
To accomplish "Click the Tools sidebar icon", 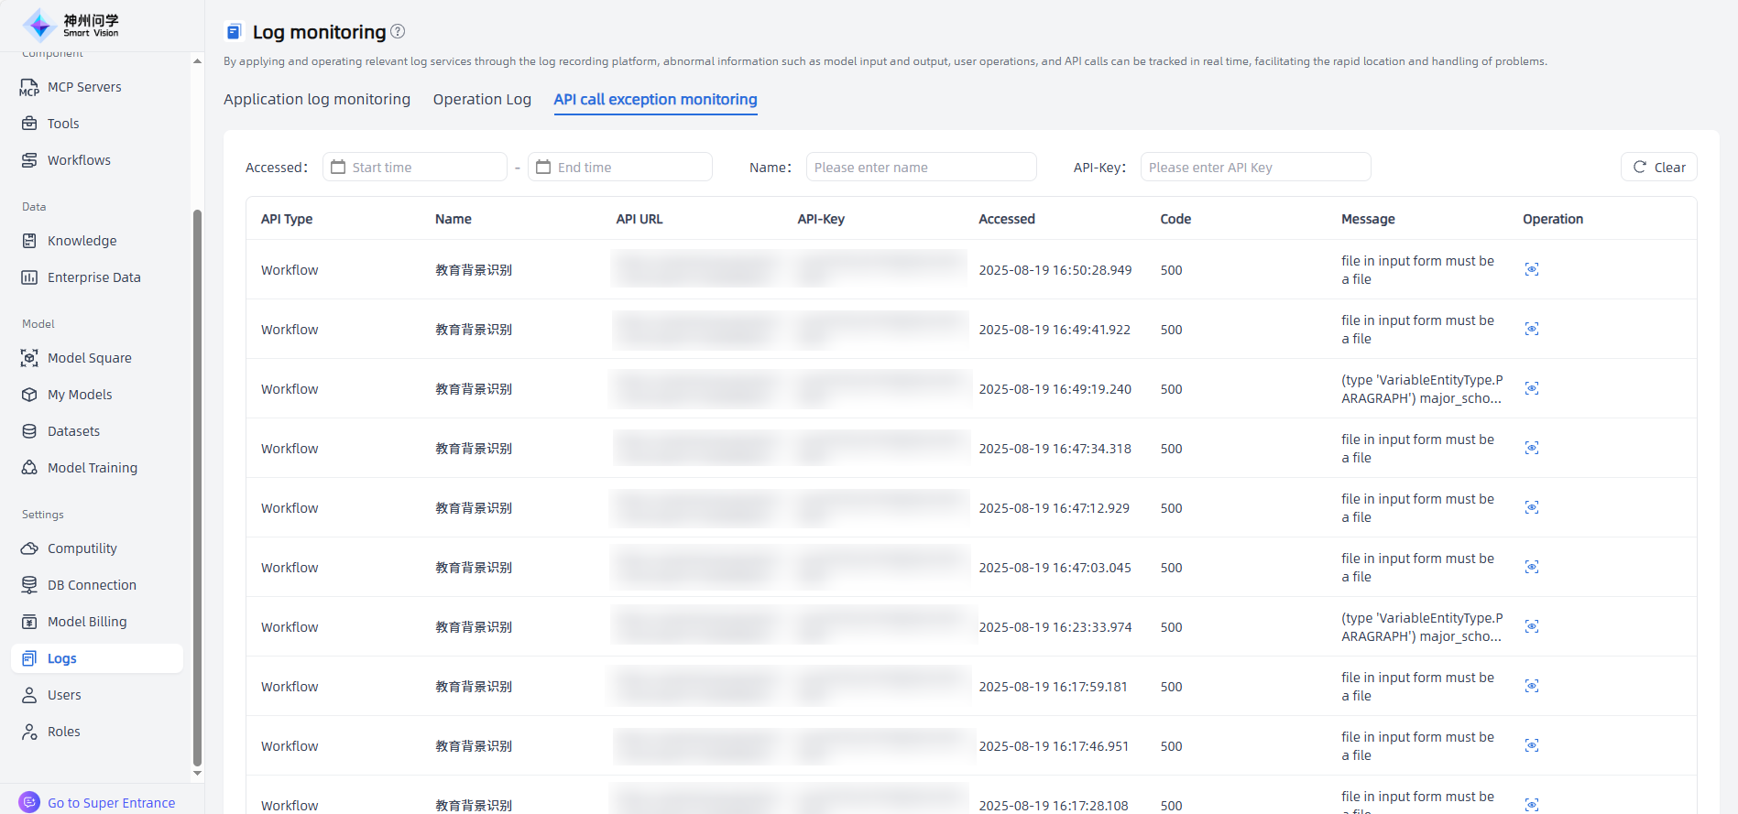I will coord(29,124).
